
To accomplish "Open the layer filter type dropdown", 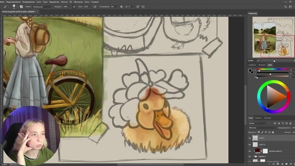I will (x=258, y=124).
